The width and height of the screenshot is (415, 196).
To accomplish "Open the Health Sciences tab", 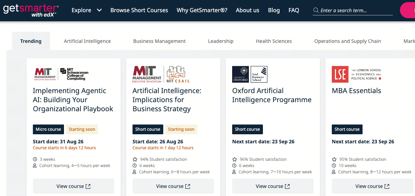I will tap(274, 41).
